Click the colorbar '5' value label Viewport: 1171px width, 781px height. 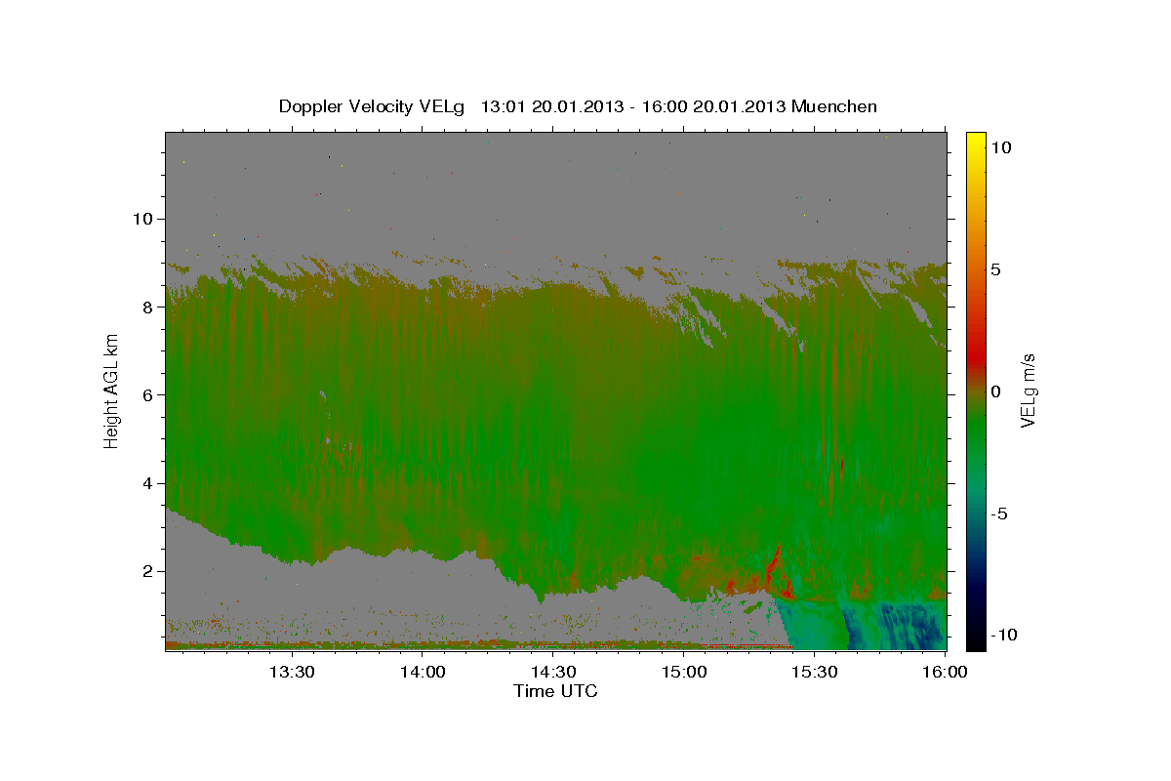996,269
